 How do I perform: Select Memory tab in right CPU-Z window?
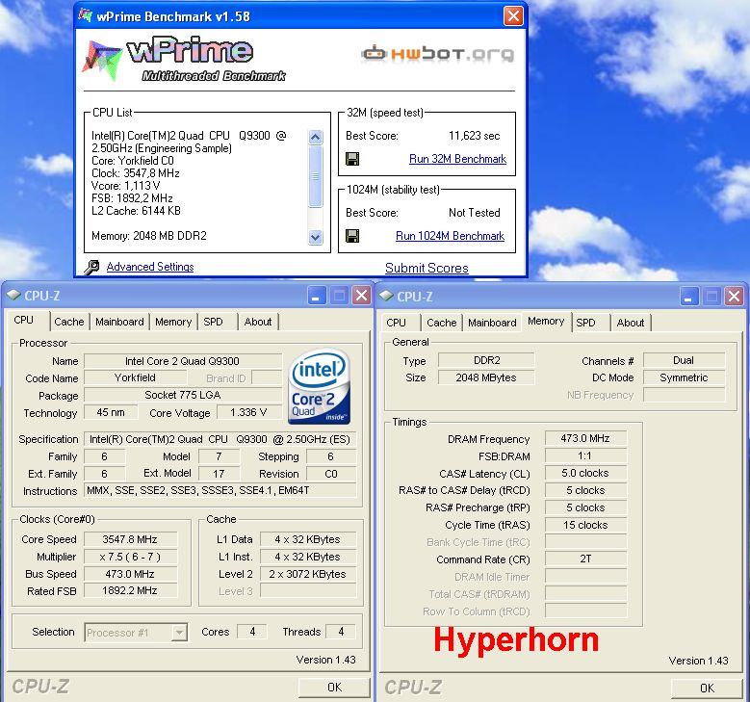546,321
